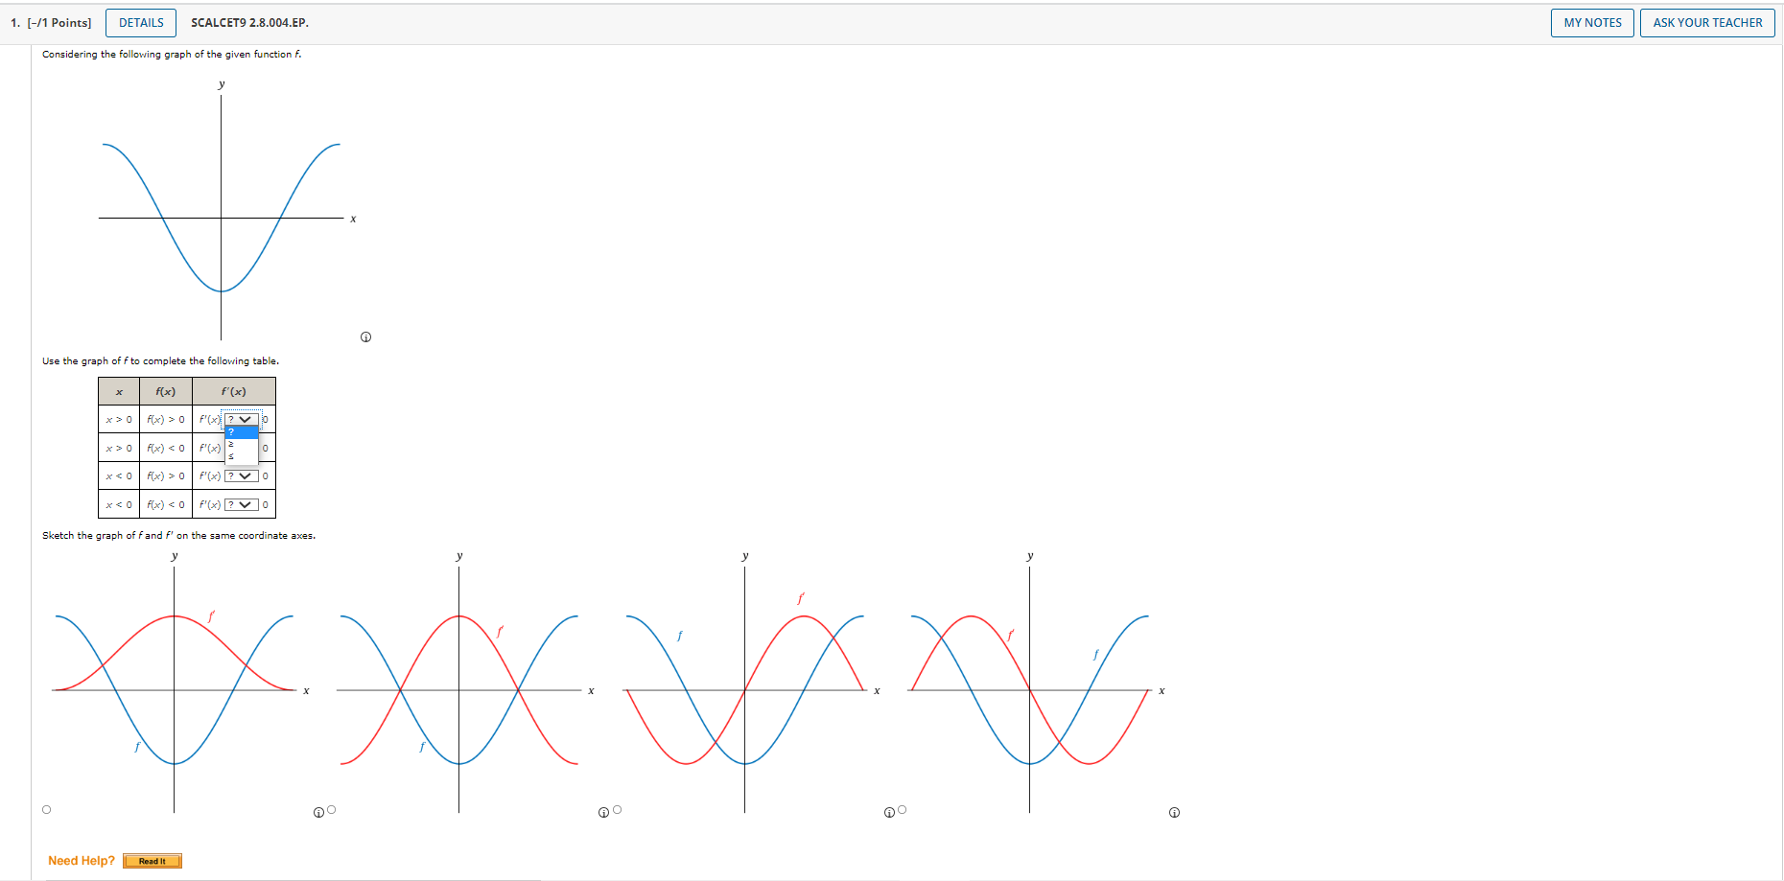Screen dimensions: 1784x881
Task: Click the ASK YOUR TEACHER button
Action: coord(1707,22)
